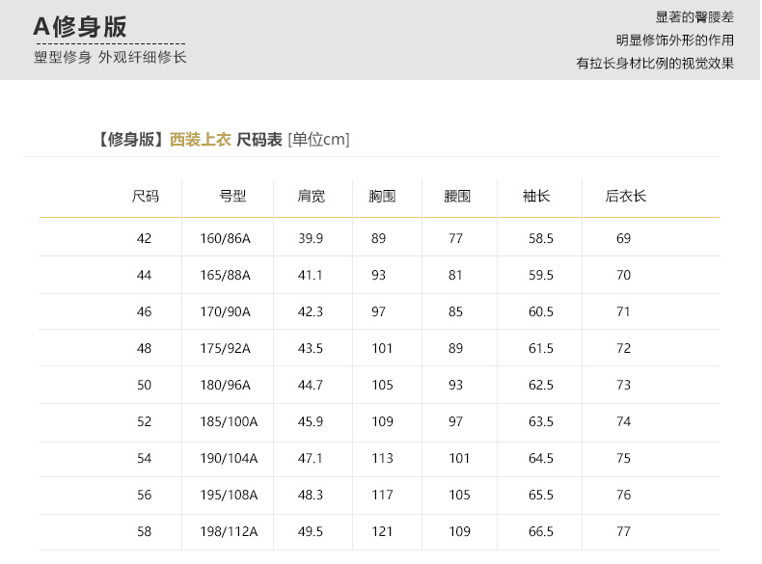Select size cell '58'
The height and width of the screenshot is (564, 762).
tap(145, 531)
